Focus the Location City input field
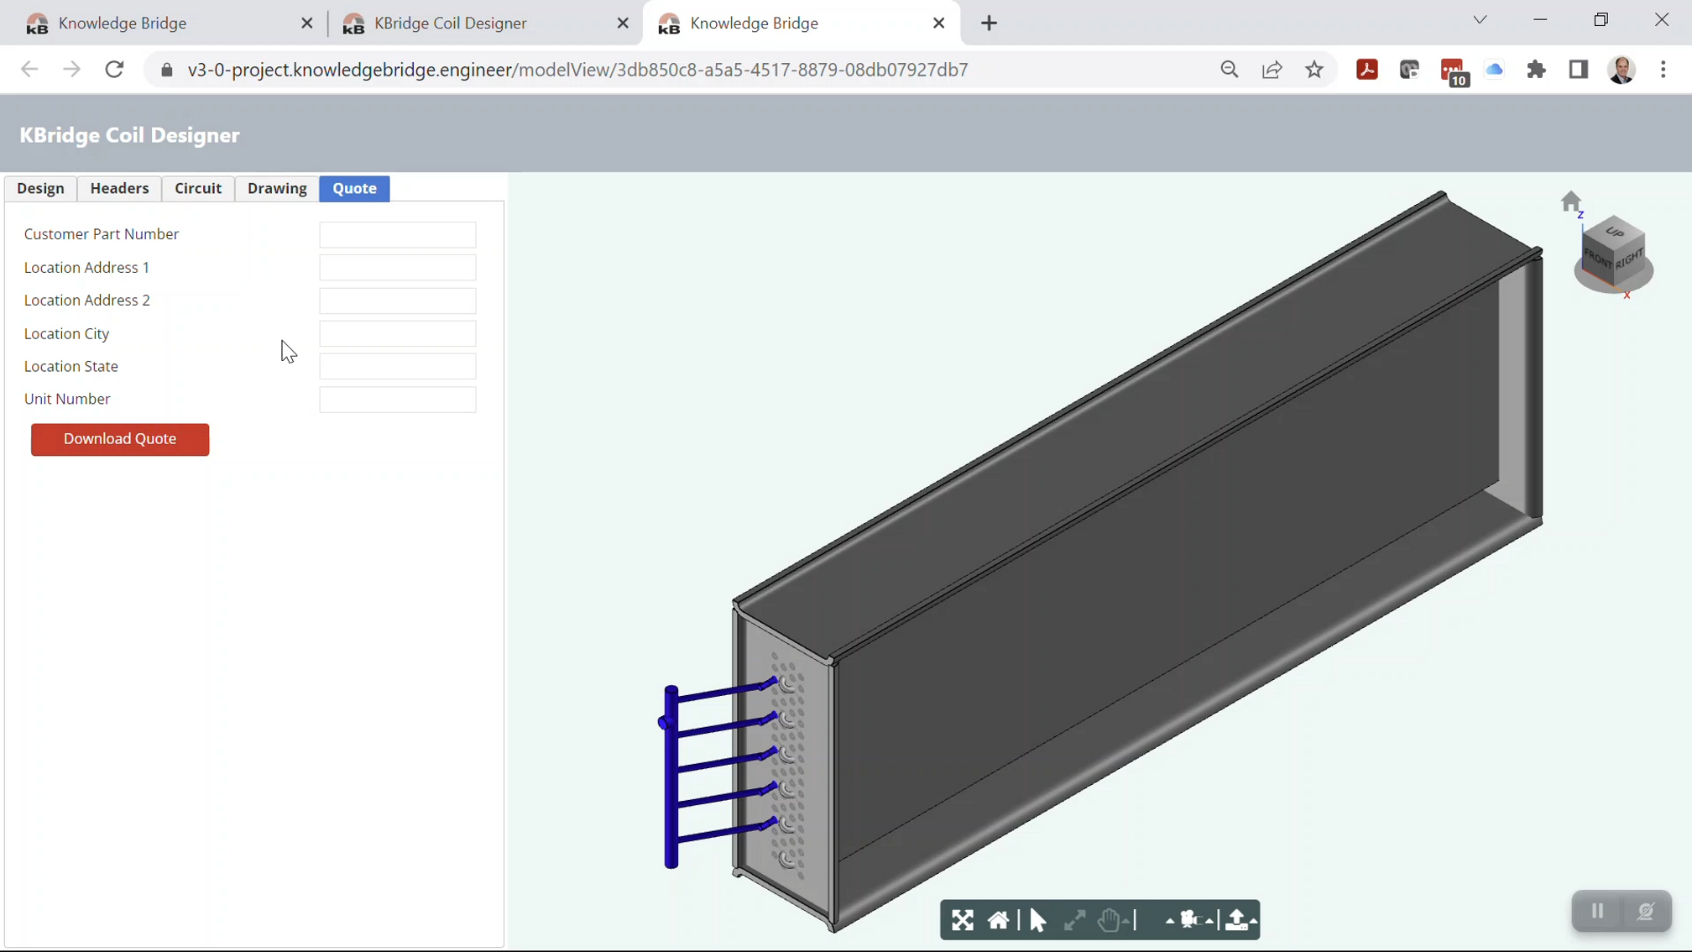This screenshot has height=952, width=1692. [x=398, y=333]
